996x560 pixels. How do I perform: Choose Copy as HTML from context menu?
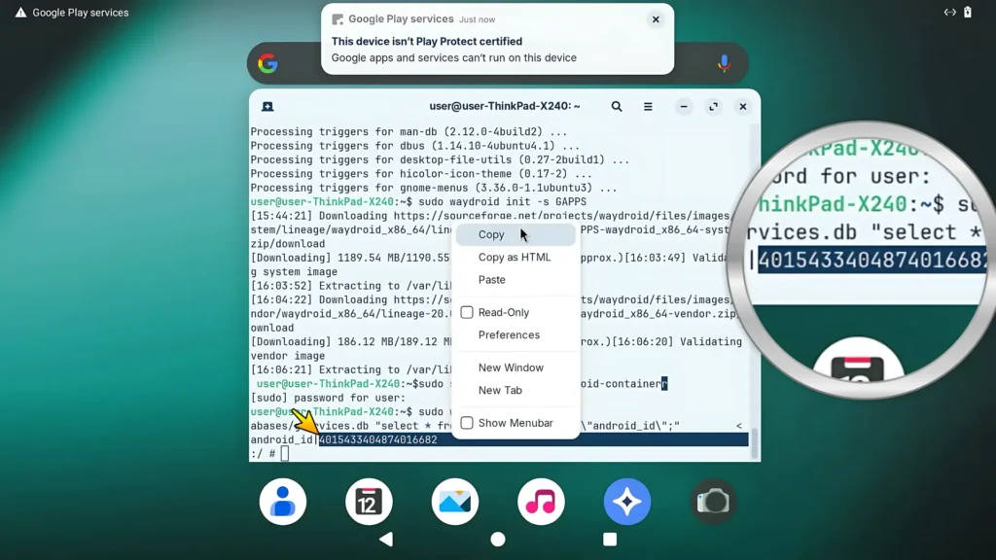coord(516,257)
